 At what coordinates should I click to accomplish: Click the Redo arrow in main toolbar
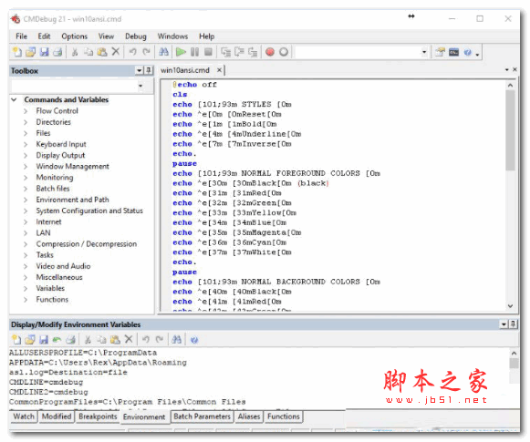click(146, 52)
